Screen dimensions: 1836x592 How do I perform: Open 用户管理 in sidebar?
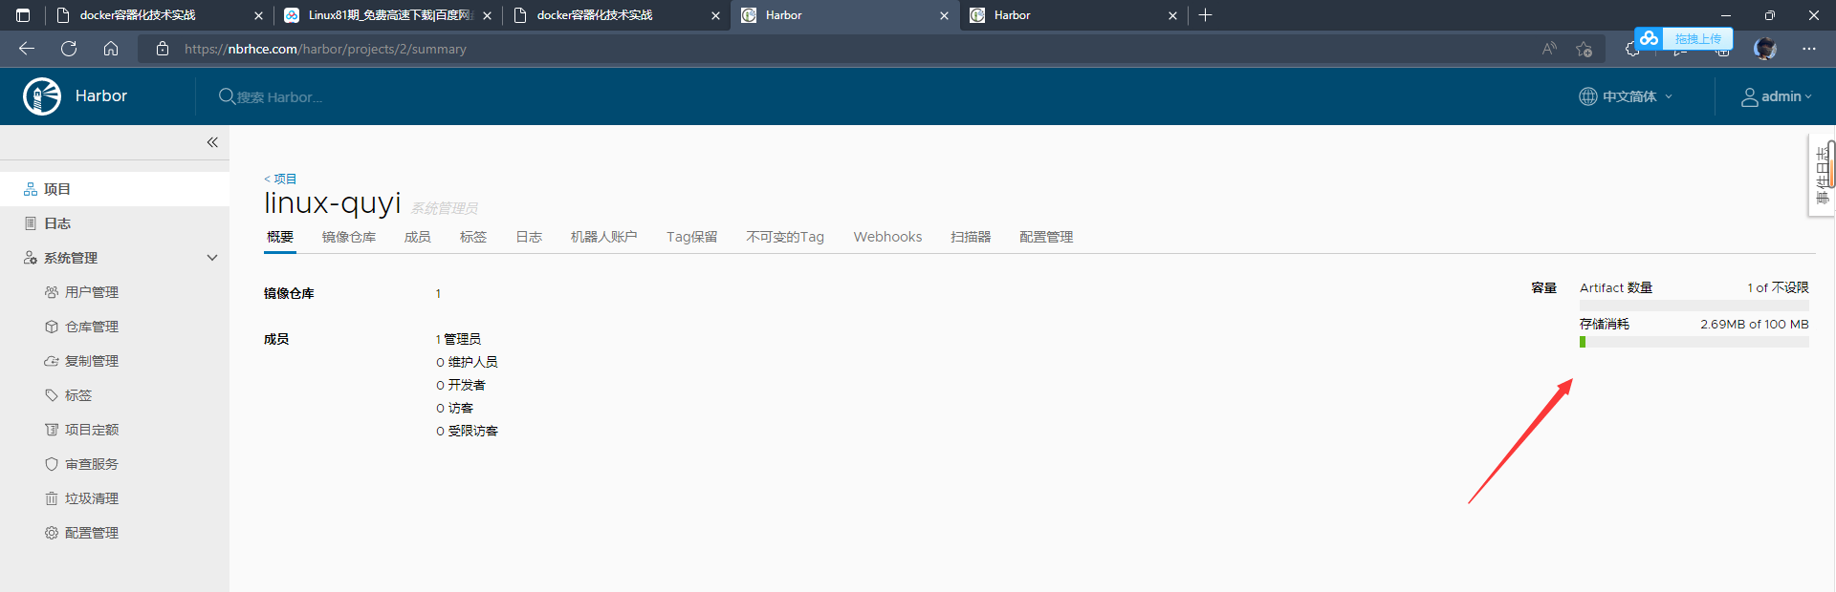pyautogui.click(x=92, y=292)
